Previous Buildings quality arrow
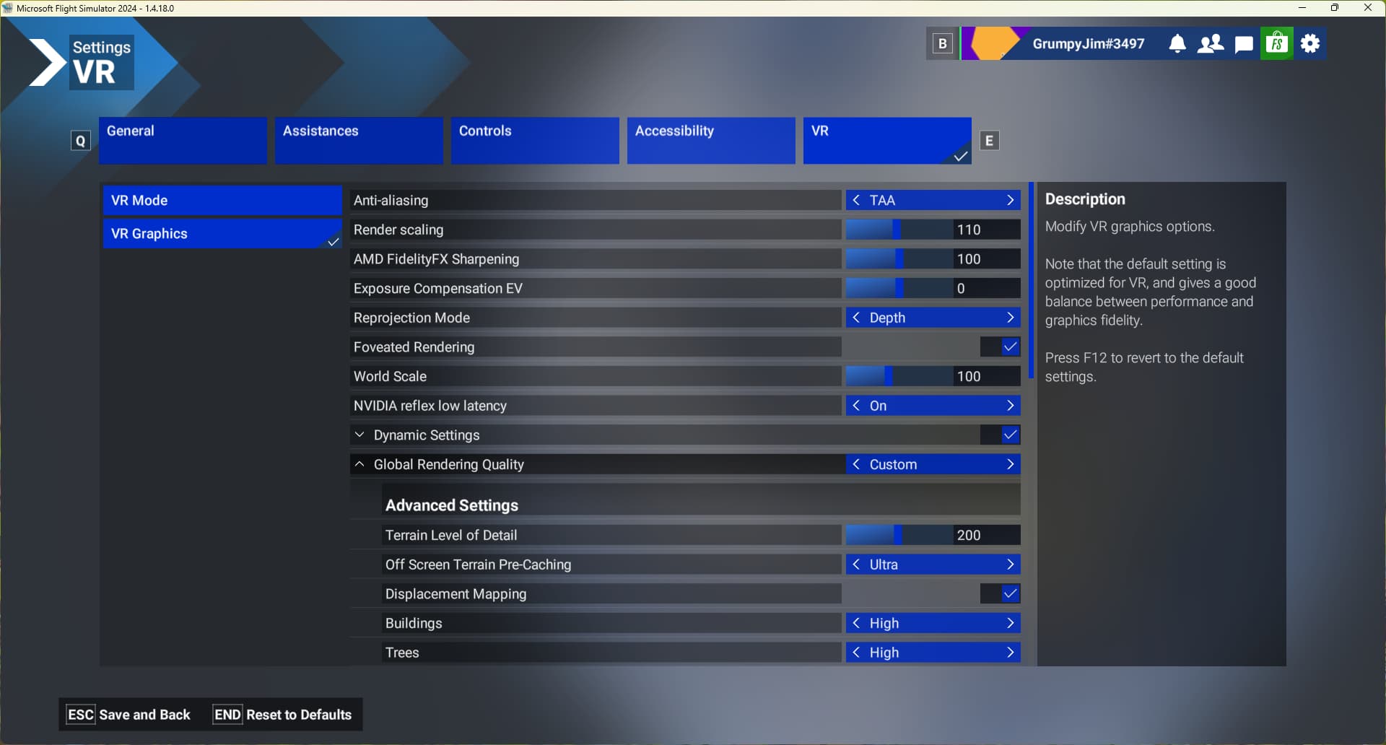The image size is (1386, 745). pyautogui.click(x=856, y=623)
